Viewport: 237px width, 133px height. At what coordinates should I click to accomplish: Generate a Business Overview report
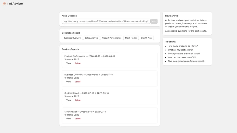coord(72,38)
